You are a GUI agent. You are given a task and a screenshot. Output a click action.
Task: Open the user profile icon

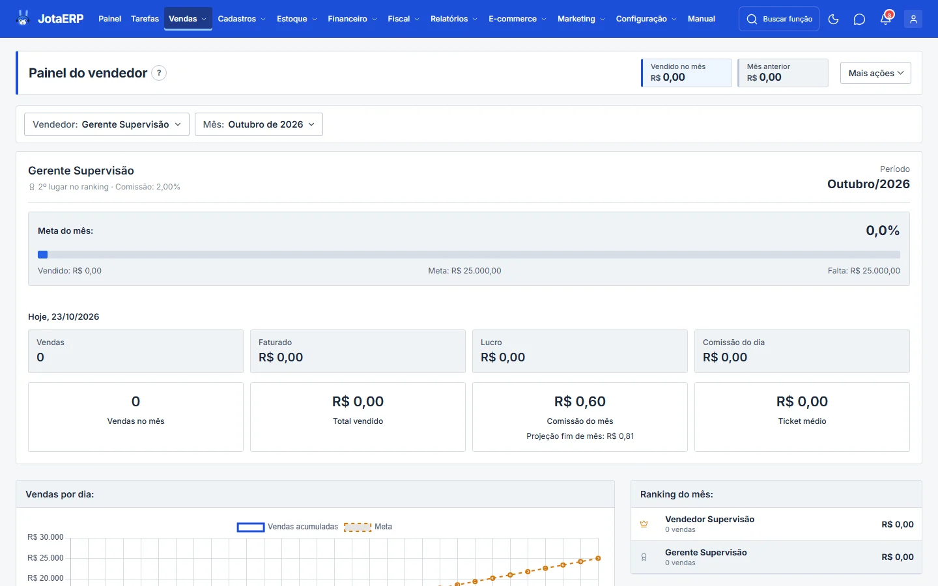(x=913, y=19)
